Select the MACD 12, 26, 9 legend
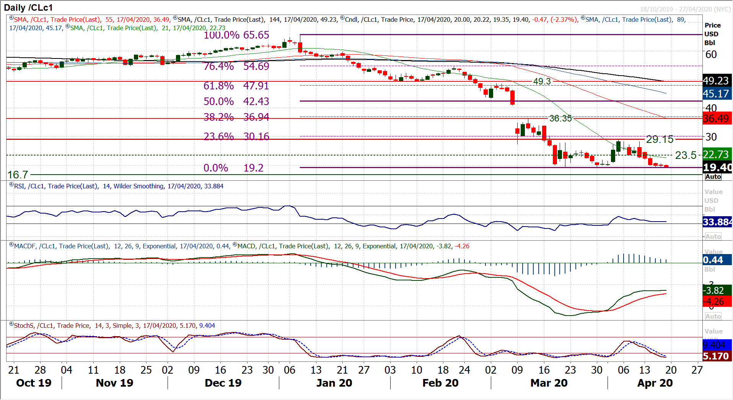The width and height of the screenshot is (733, 400). pos(353,246)
